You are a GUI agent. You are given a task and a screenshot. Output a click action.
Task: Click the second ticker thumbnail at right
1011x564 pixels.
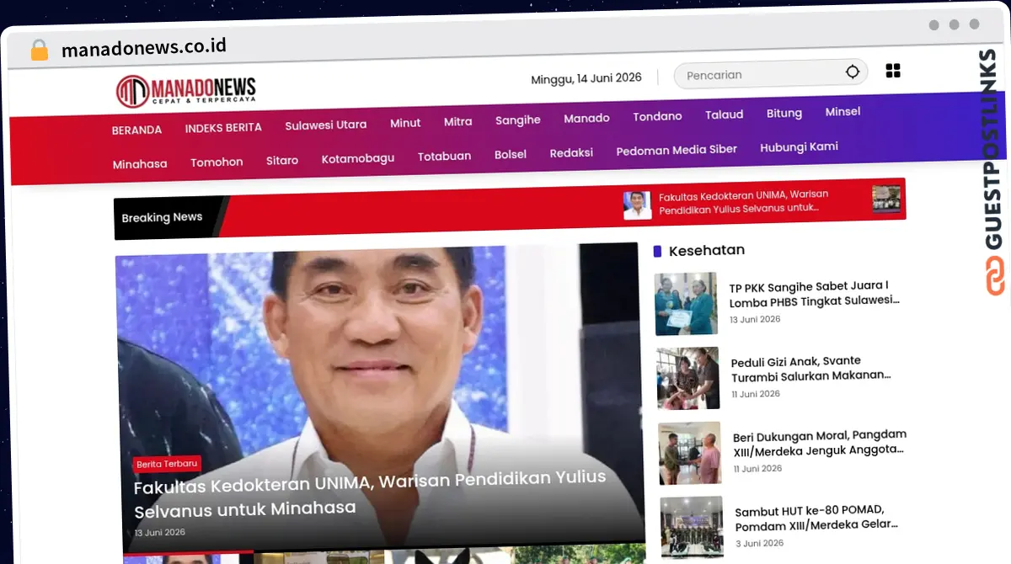pos(886,199)
